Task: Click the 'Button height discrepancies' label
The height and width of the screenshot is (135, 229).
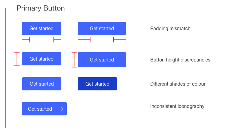Action: point(180,60)
